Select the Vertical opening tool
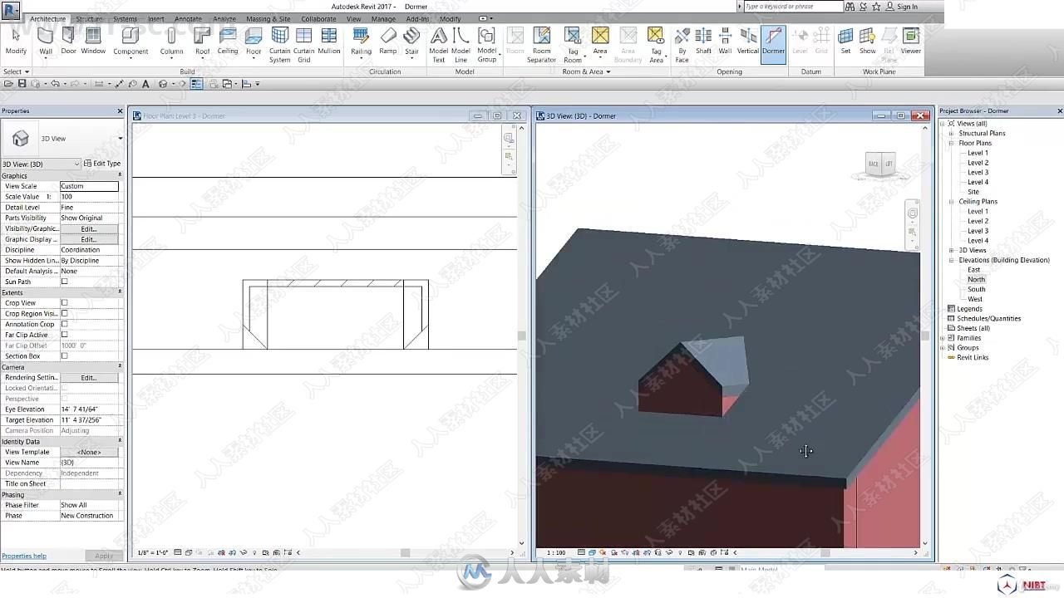The width and height of the screenshot is (1064, 598). 748,42
